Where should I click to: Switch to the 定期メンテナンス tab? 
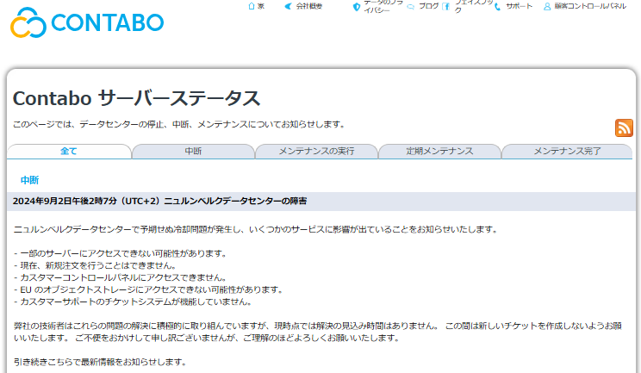pos(440,151)
